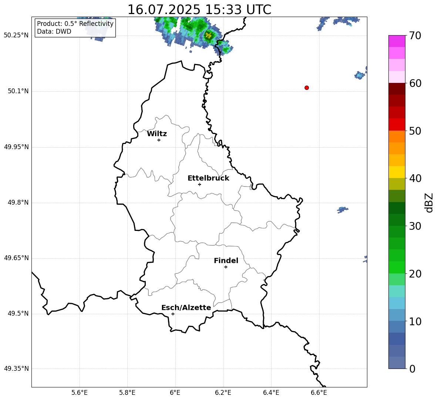Click the 49.35°N latitude tick label
438x400 pixels.
point(16,369)
